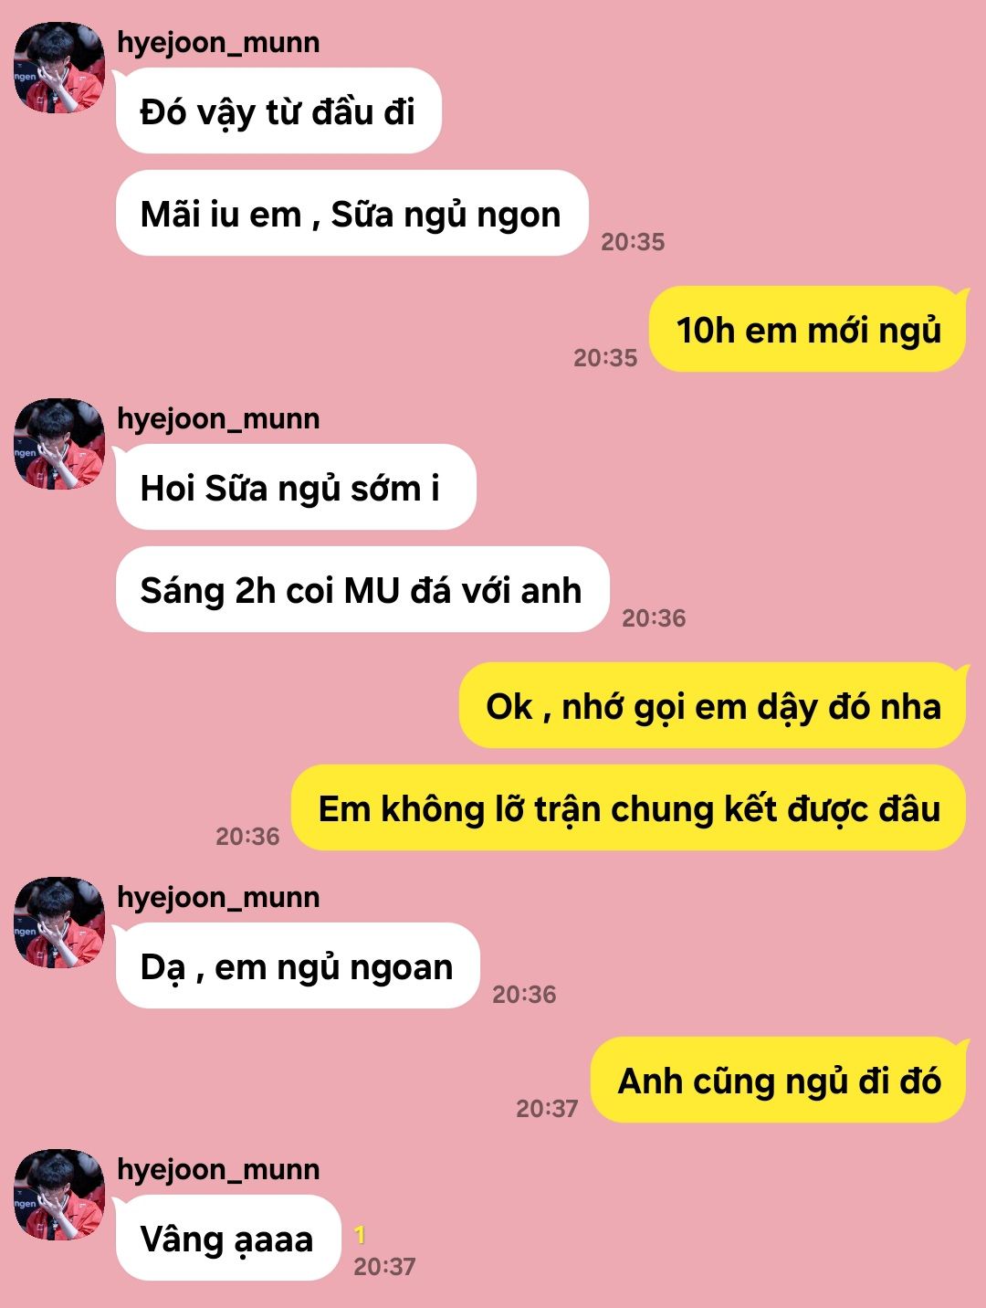This screenshot has width=986, height=1308.
Task: Open the hyejoon_munn username above 'Đó vậy từ đầu đi'
Action: [218, 43]
